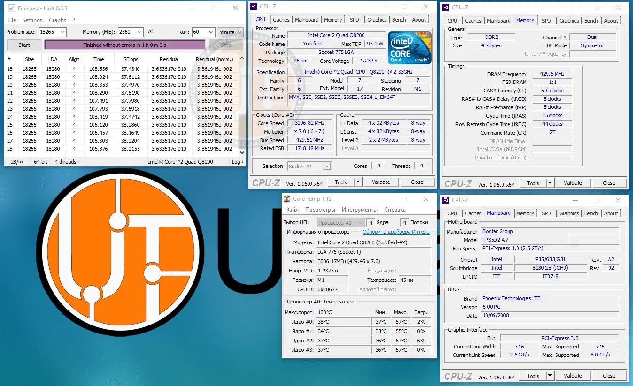Open the Справка menu in Core Temp
This screenshot has width=633, height=386.
(395, 210)
